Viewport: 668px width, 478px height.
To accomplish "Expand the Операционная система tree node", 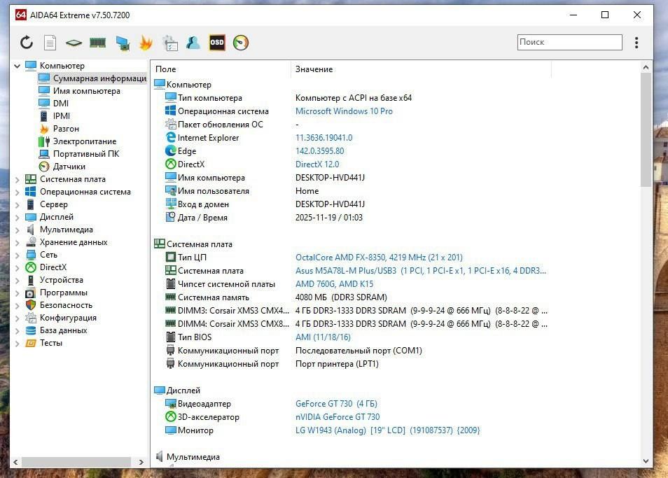I will point(18,192).
